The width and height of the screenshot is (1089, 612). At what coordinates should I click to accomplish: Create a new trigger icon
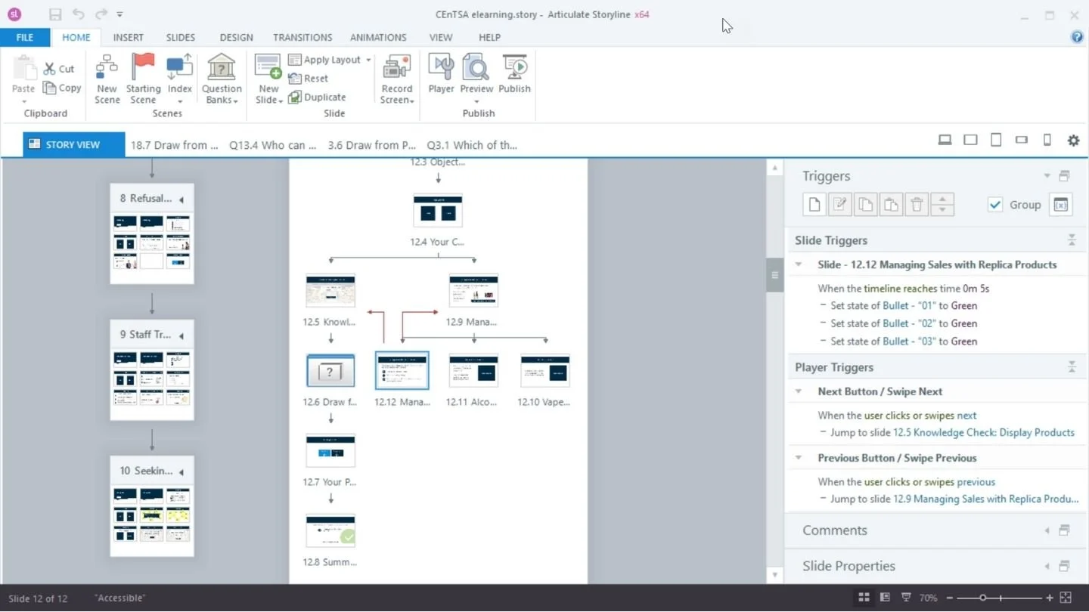click(x=814, y=204)
